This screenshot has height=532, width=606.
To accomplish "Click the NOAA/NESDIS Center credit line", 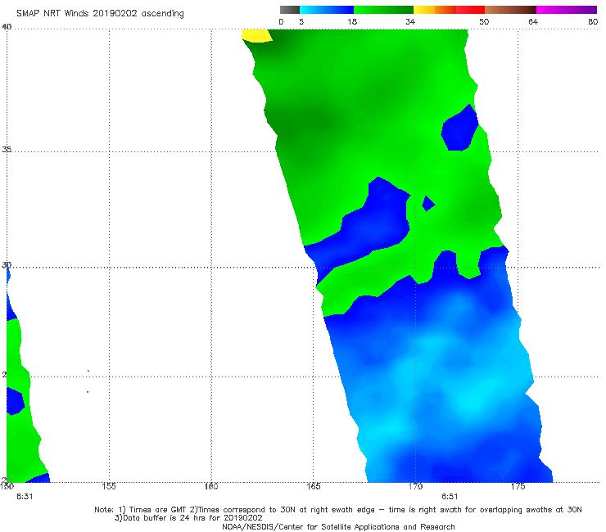I will (x=338, y=527).
